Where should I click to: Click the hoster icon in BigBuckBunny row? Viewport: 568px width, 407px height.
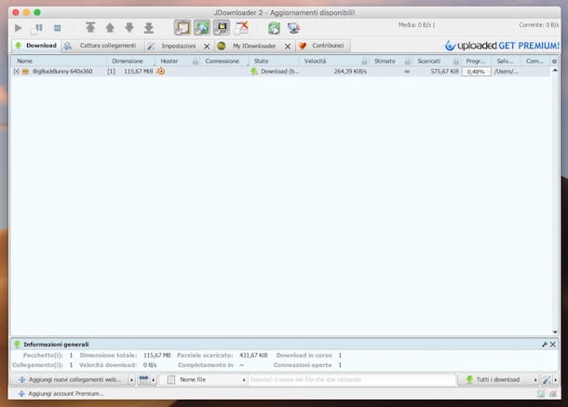(161, 72)
